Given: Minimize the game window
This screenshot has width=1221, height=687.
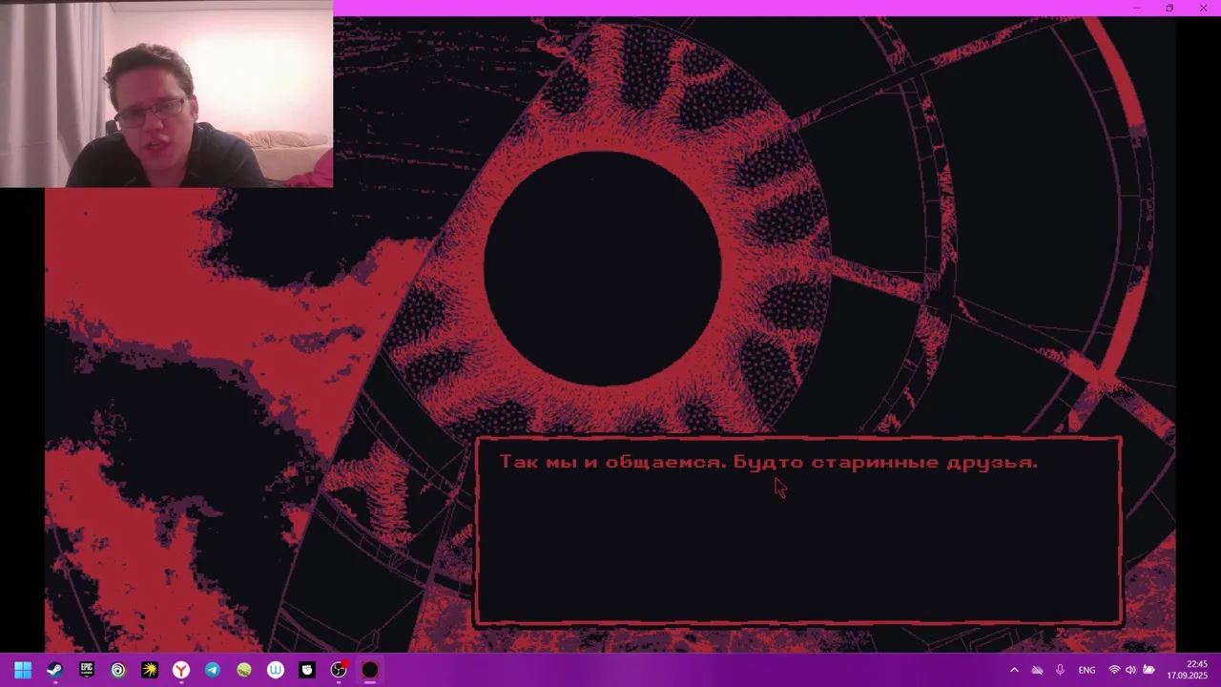Looking at the screenshot, I should (x=1136, y=8).
